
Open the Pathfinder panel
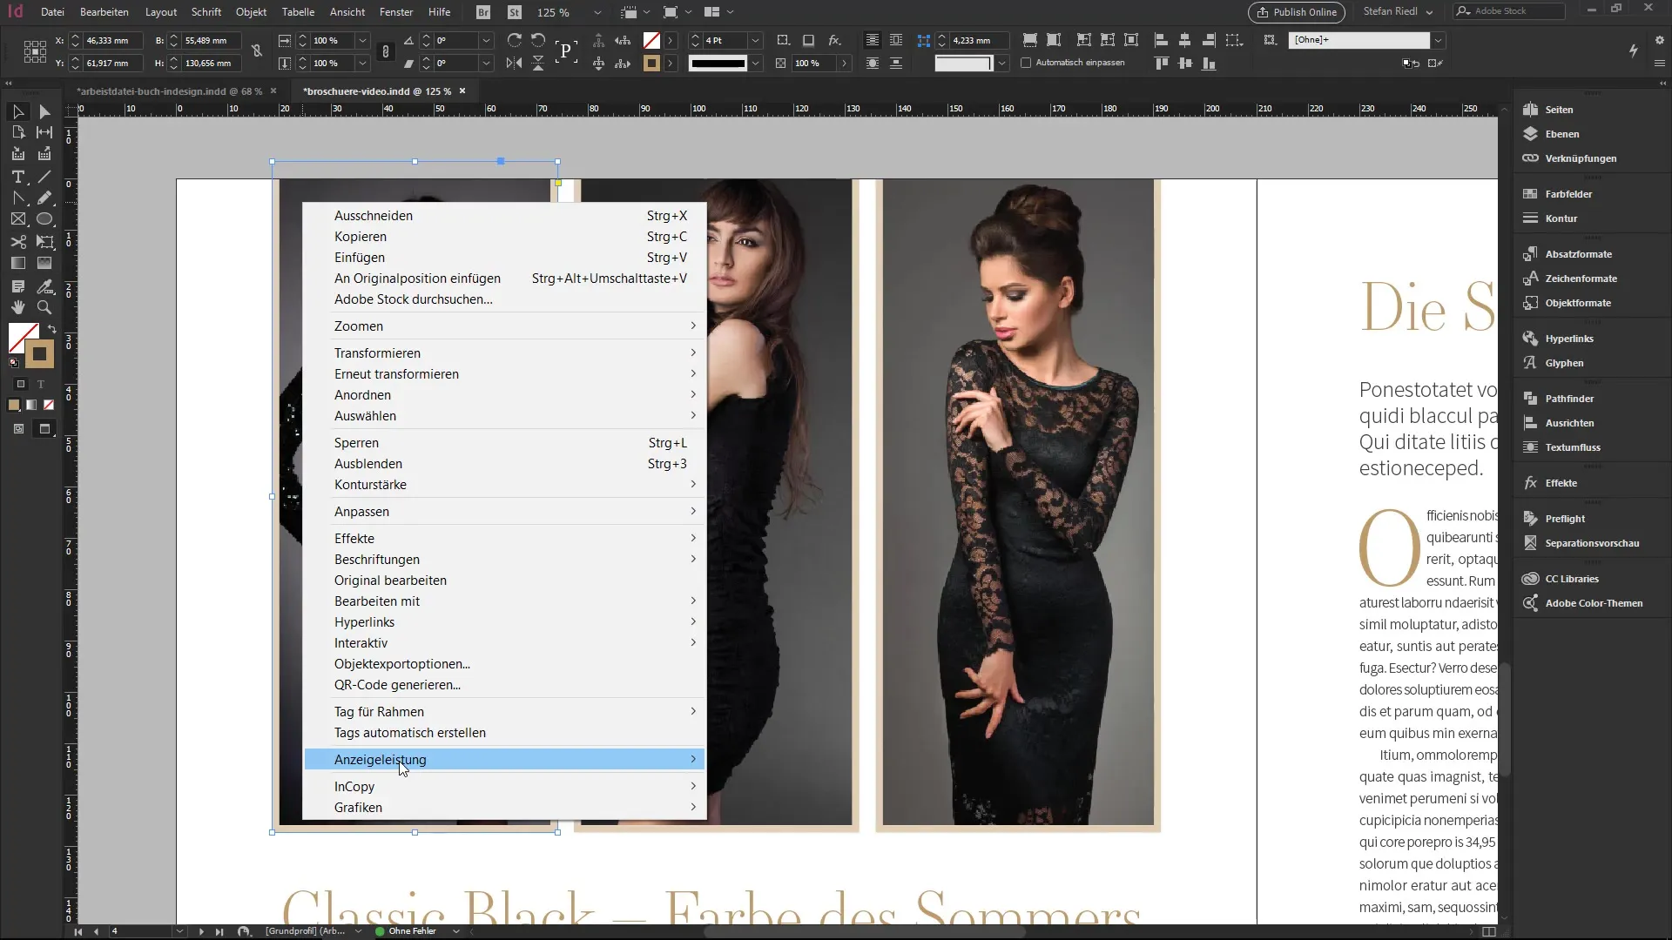[x=1569, y=399]
